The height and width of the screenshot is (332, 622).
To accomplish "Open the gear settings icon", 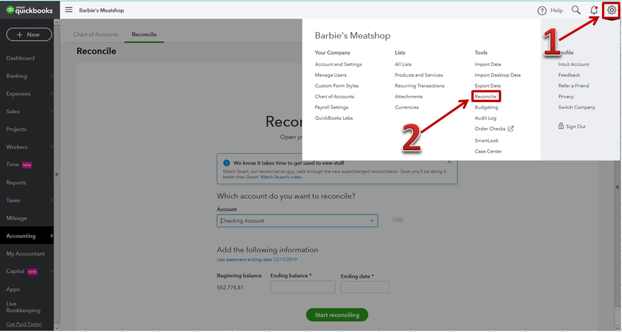I will 611,10.
